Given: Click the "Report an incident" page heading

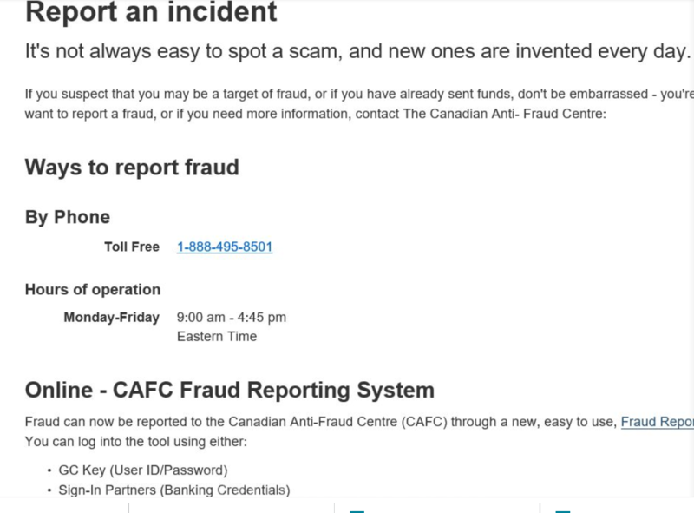Looking at the screenshot, I should click(x=151, y=13).
